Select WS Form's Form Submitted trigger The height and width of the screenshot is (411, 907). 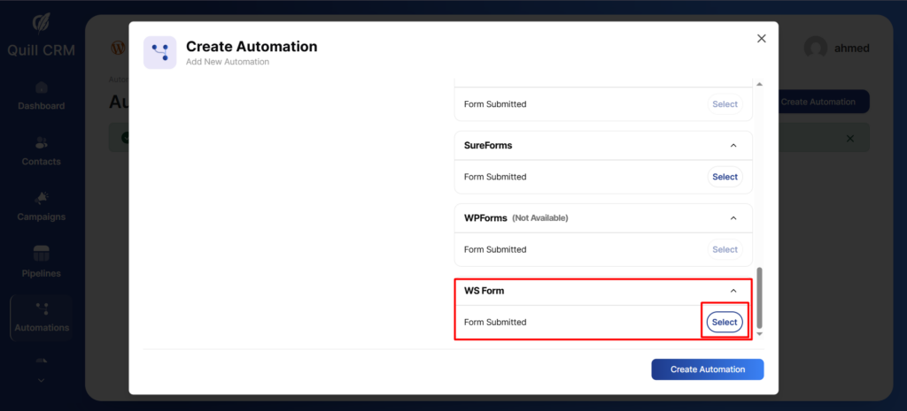(725, 323)
